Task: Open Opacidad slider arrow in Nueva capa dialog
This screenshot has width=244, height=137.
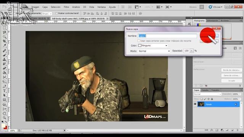Action: point(191,51)
